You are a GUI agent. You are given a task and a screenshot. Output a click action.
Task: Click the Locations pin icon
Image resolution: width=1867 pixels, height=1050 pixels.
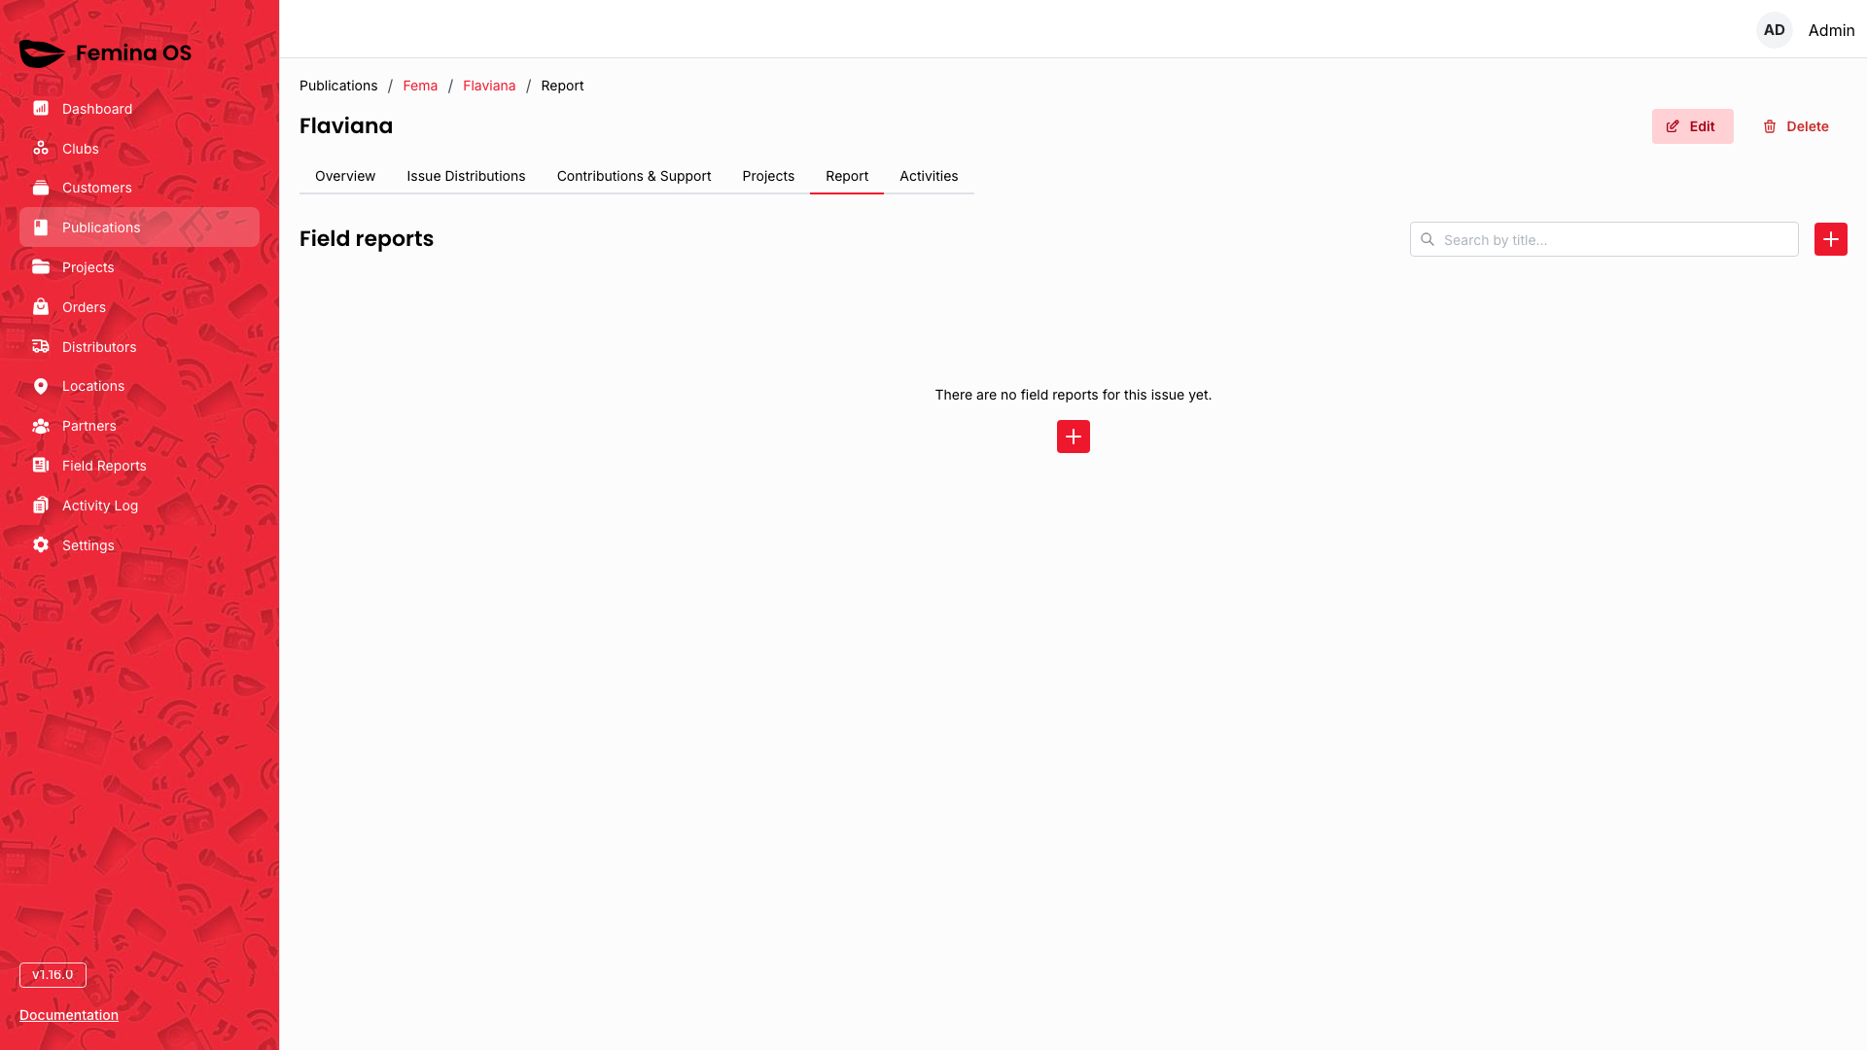point(41,386)
